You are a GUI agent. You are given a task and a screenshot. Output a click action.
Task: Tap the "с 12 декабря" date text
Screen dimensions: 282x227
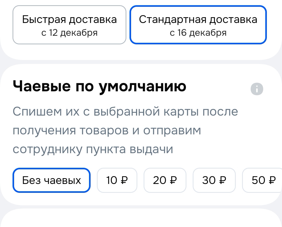(x=69, y=33)
